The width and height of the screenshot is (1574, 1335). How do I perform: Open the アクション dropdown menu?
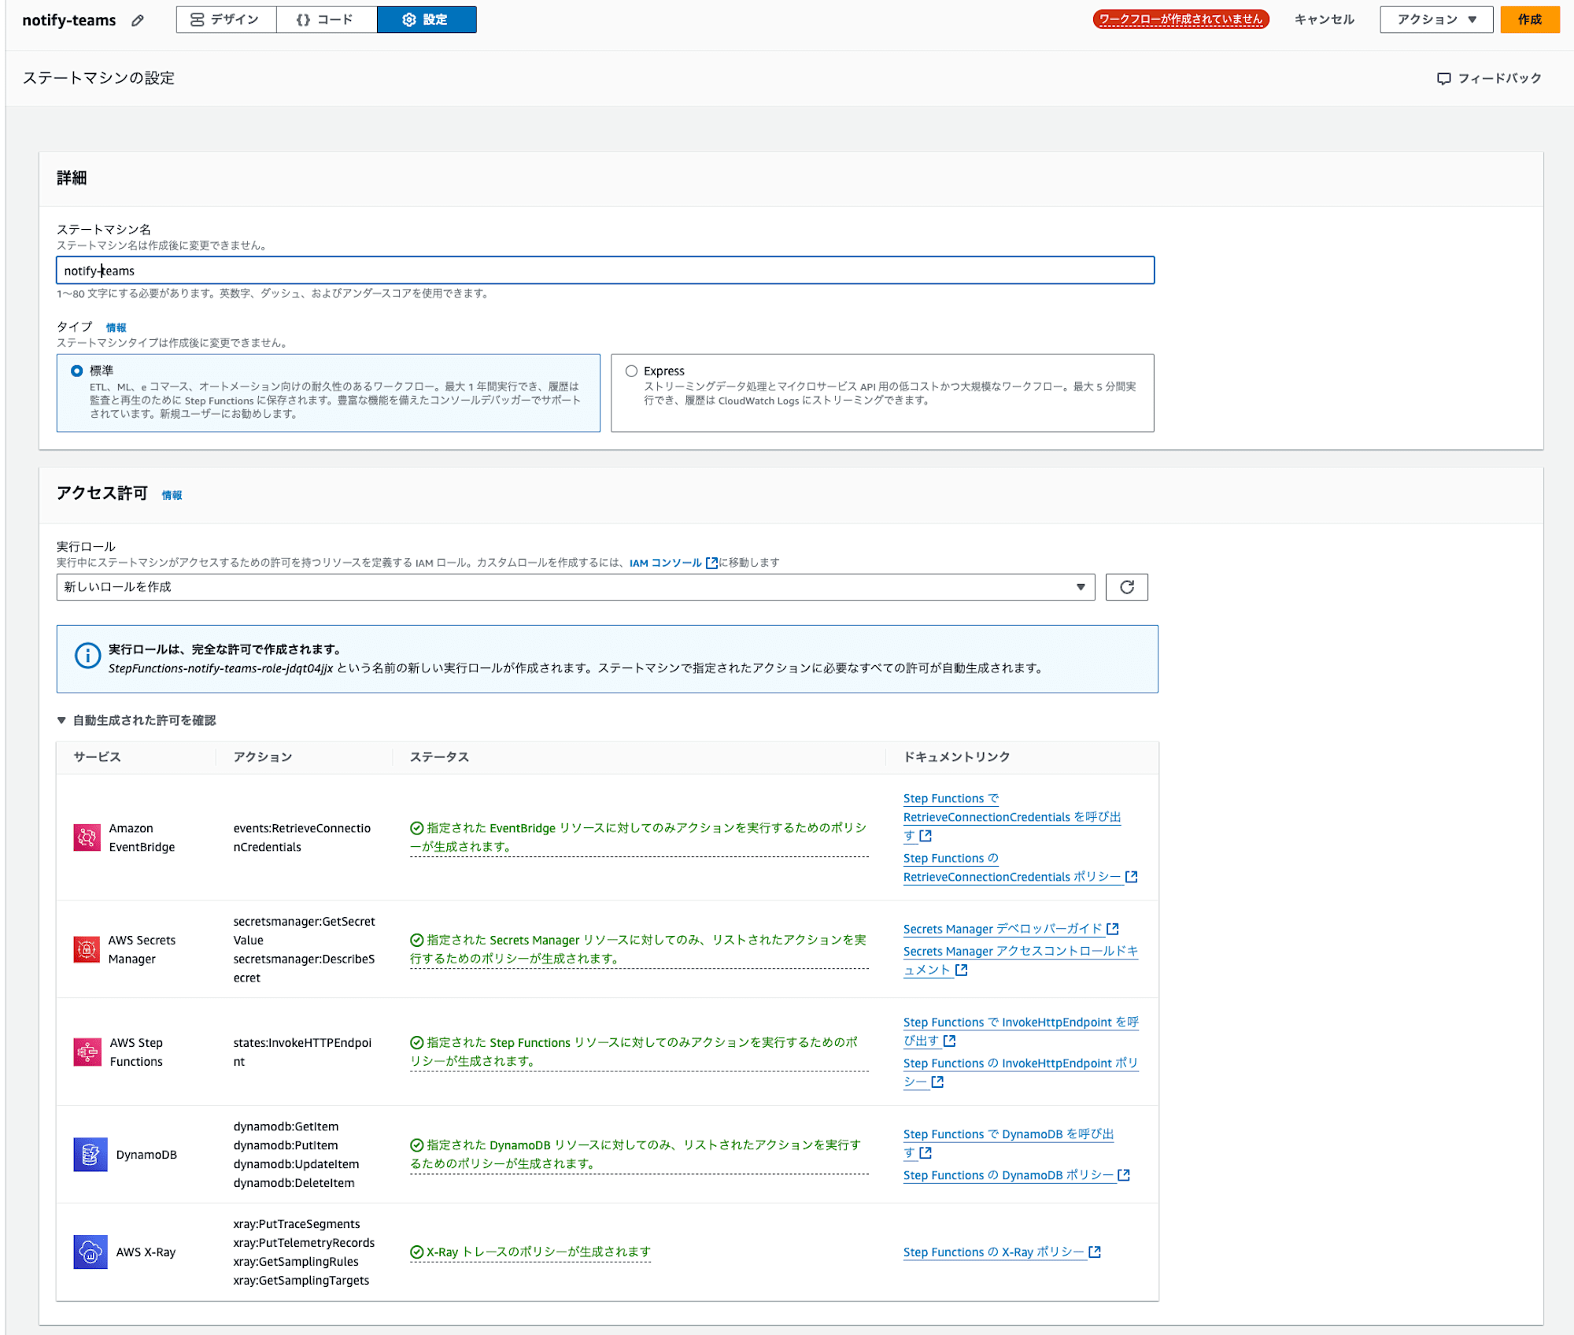(x=1435, y=20)
